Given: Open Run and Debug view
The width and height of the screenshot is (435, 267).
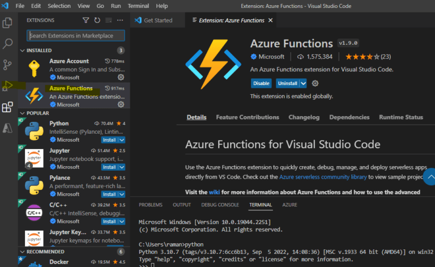Looking at the screenshot, I should (x=8, y=86).
